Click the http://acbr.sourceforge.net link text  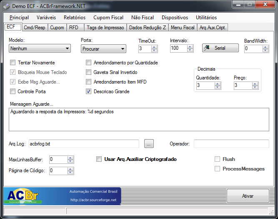coord(93,200)
